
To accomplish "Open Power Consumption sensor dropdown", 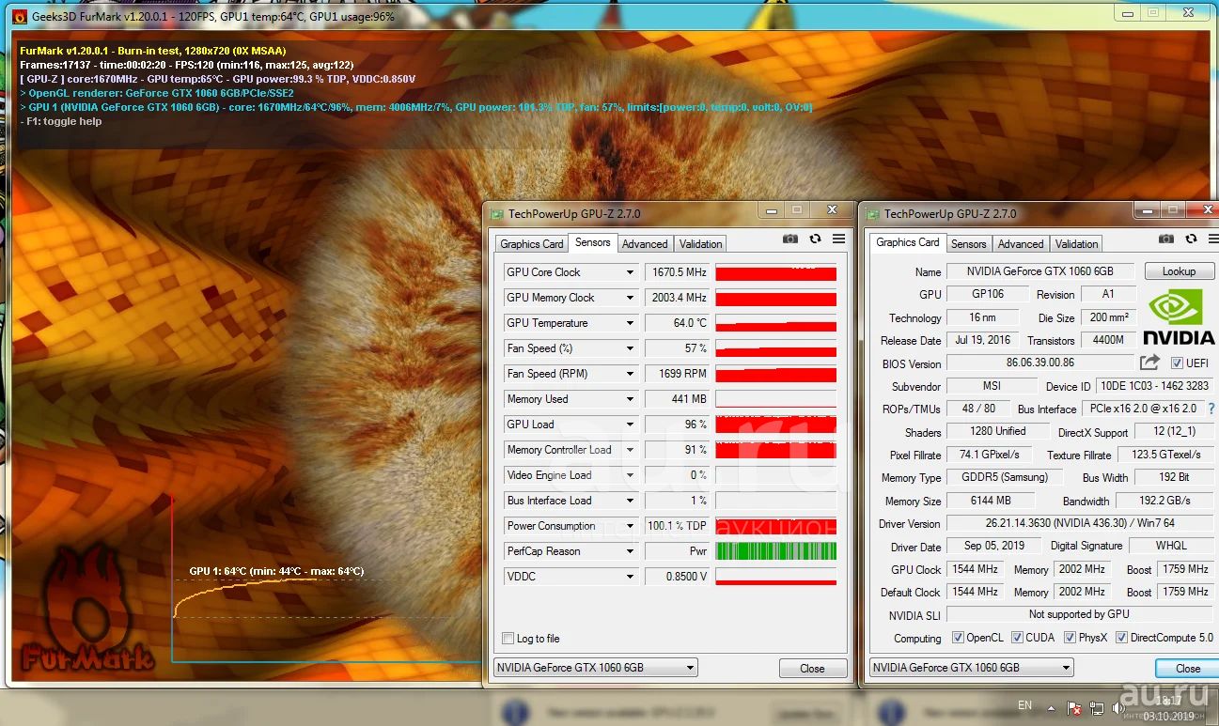I will 630,526.
